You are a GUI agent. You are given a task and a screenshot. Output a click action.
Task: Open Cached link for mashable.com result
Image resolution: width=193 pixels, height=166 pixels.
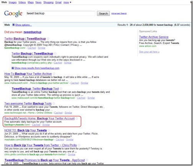coord(60,140)
